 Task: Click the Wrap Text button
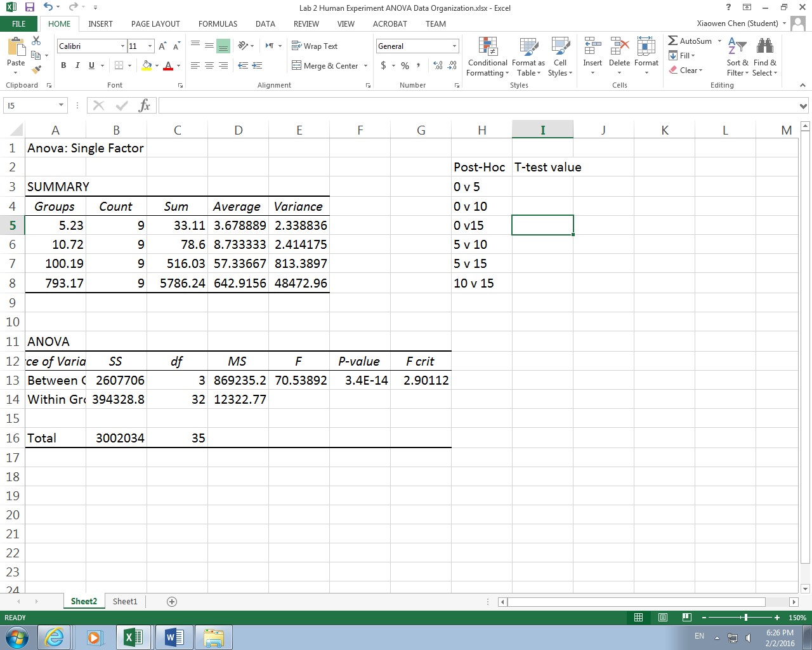(315, 46)
